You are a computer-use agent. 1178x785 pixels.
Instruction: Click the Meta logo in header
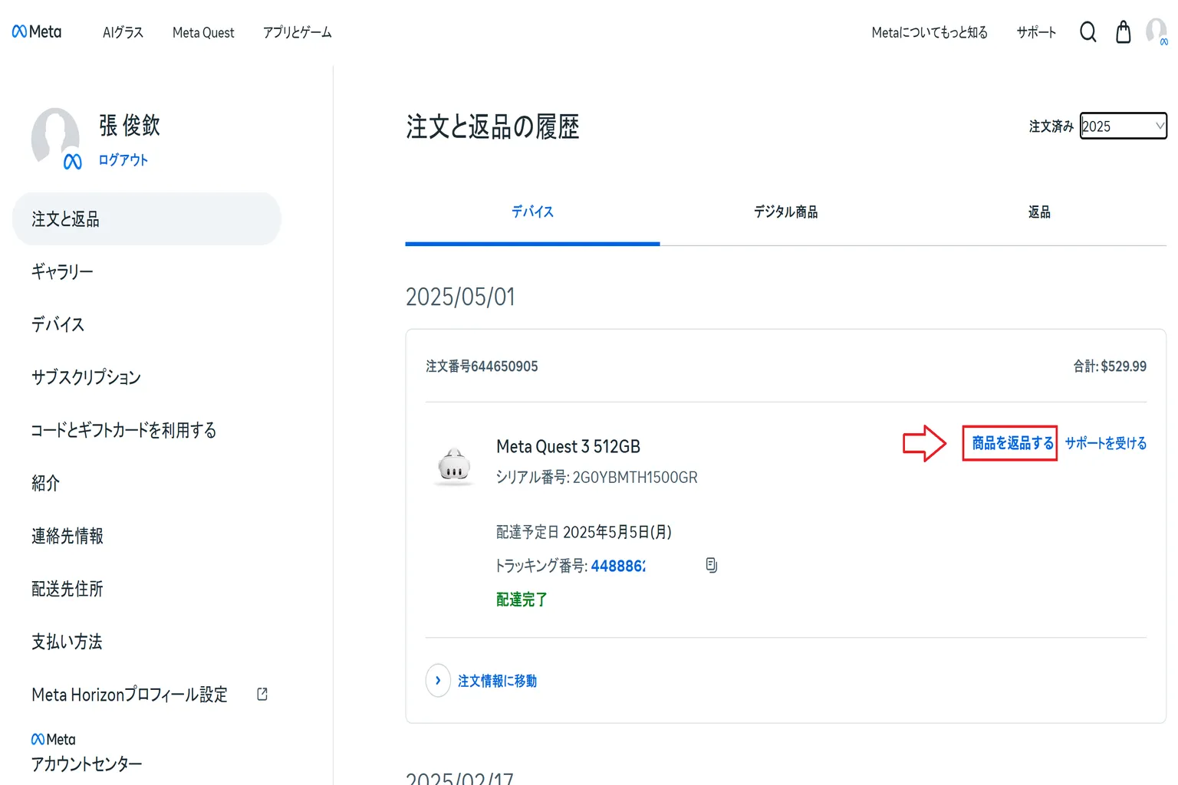37,31
